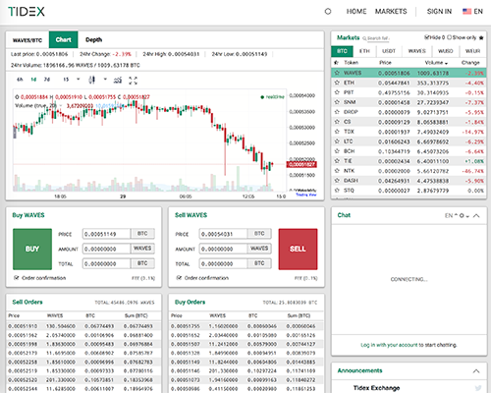Select the BTC markets tab

(x=342, y=51)
